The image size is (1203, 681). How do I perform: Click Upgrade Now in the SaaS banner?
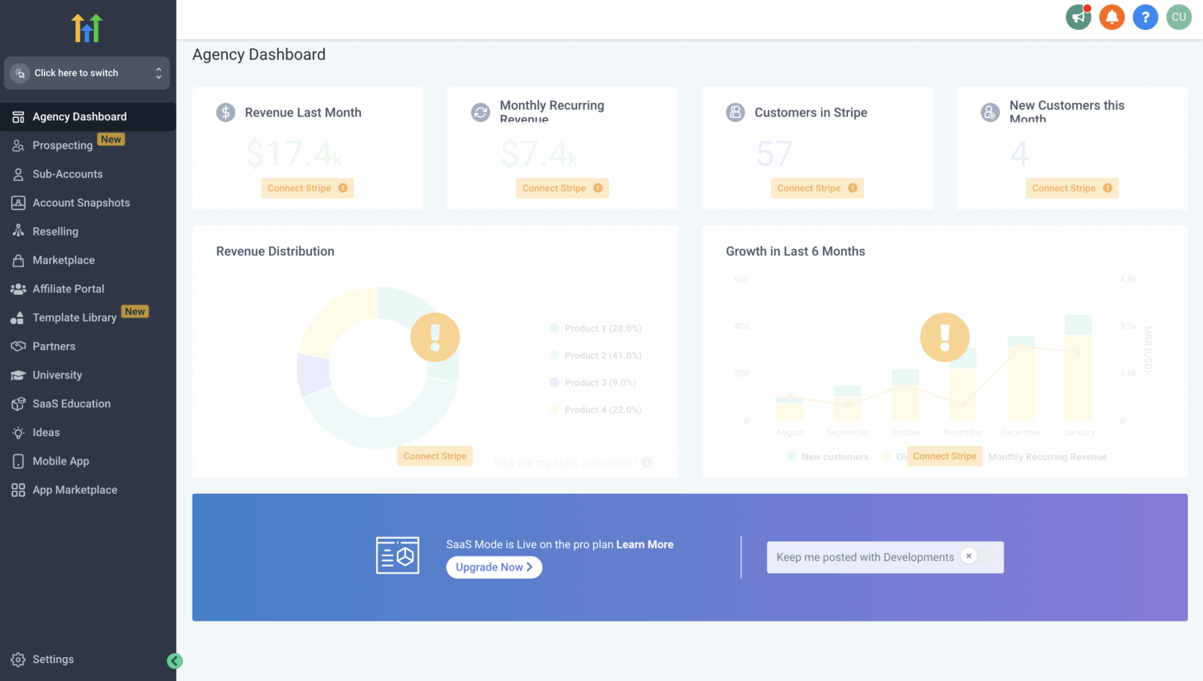(494, 567)
